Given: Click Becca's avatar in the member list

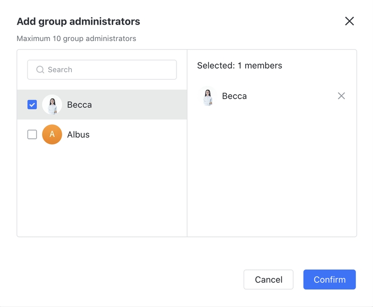Looking at the screenshot, I should pyautogui.click(x=52, y=105).
